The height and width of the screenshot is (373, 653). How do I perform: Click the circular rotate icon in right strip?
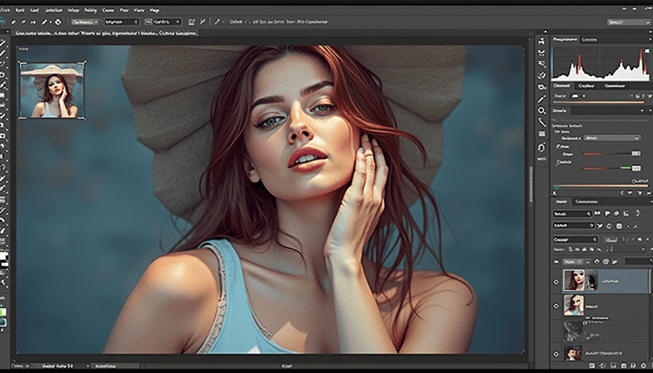tap(542, 147)
